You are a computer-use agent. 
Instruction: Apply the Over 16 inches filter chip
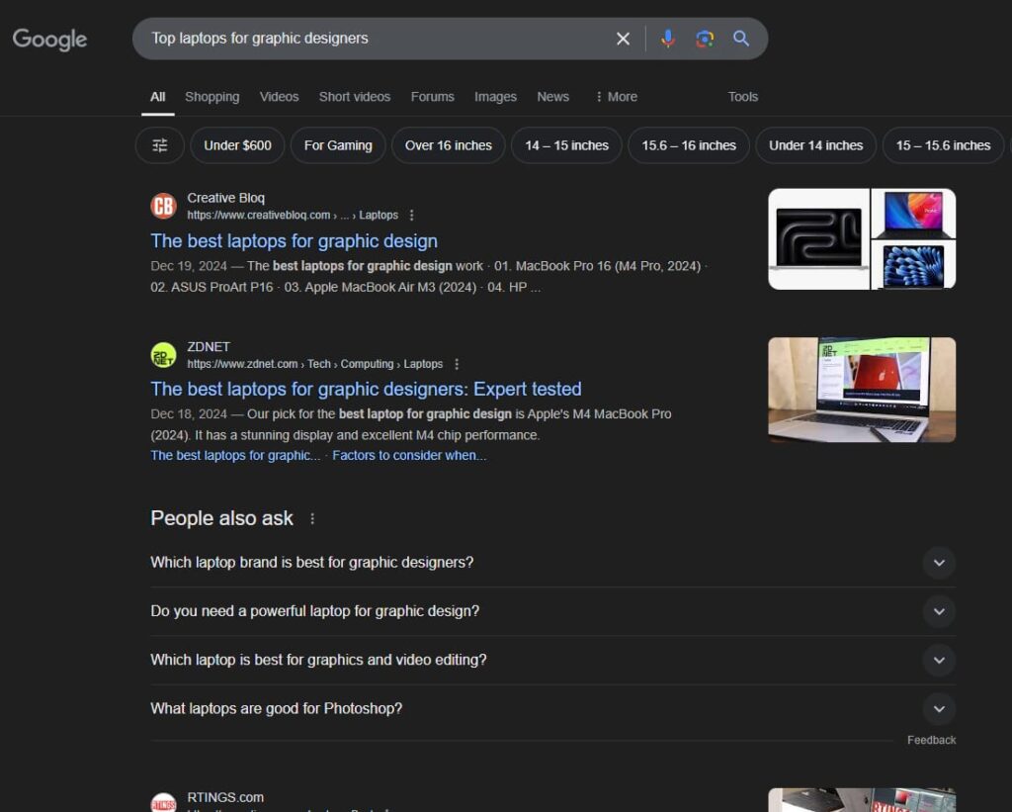tap(449, 145)
